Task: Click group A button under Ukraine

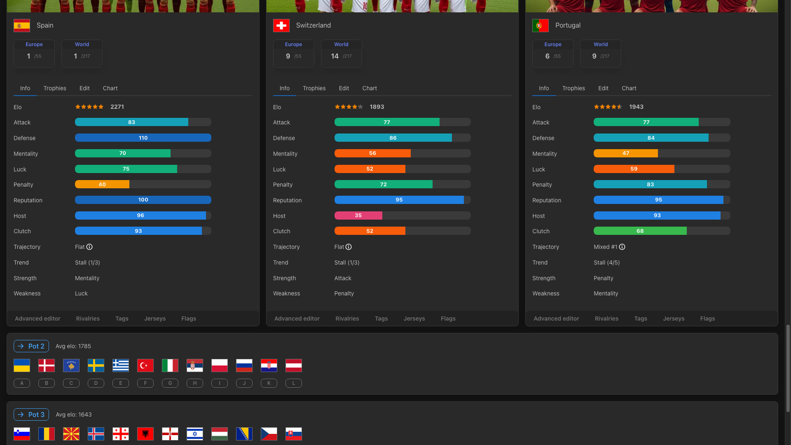Action: pos(22,383)
